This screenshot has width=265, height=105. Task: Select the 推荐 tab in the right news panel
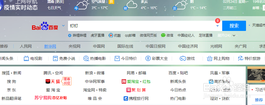[259, 100]
